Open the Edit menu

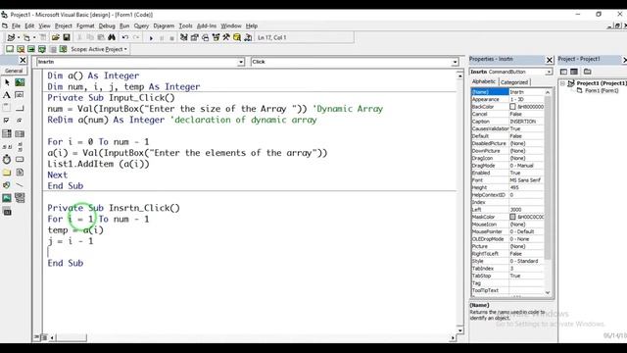[29, 26]
